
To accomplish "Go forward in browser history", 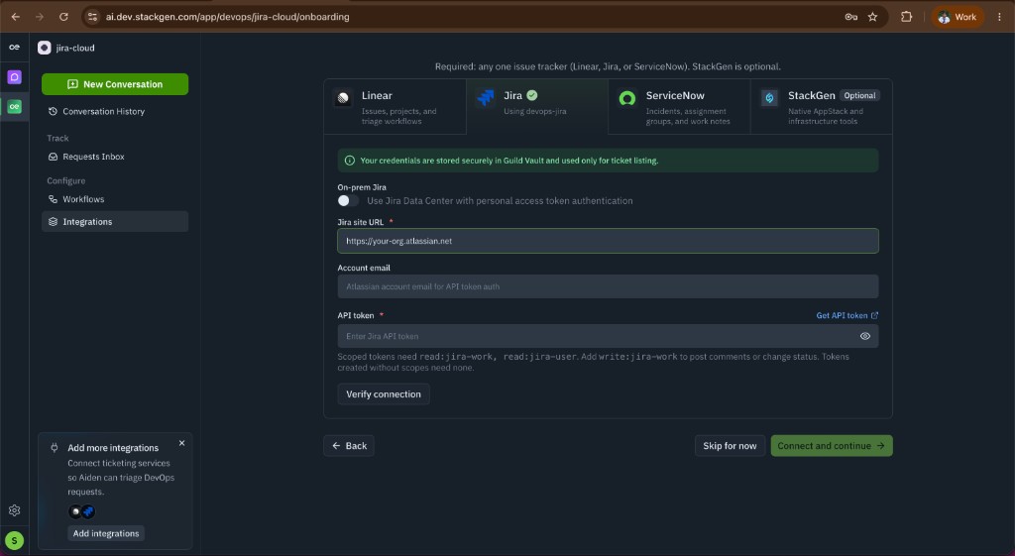I will (40, 17).
